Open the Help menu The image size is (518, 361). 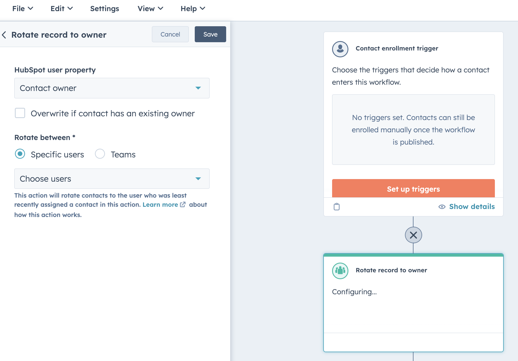coord(192,8)
